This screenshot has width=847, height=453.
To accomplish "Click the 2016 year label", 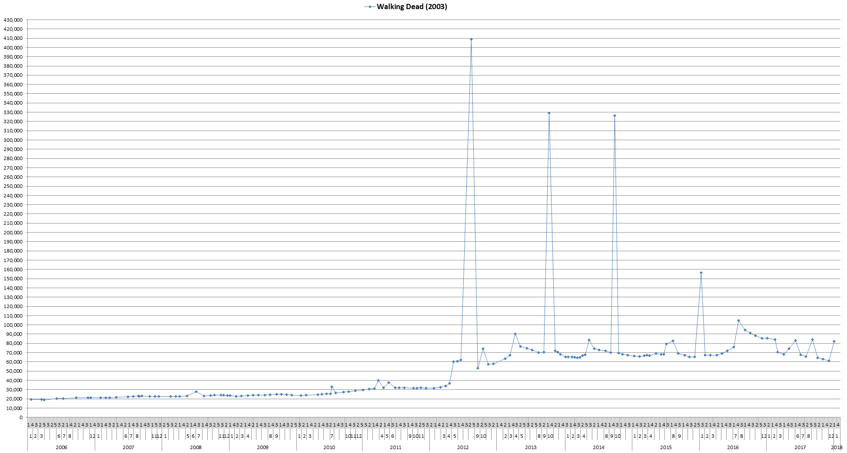I will click(733, 447).
